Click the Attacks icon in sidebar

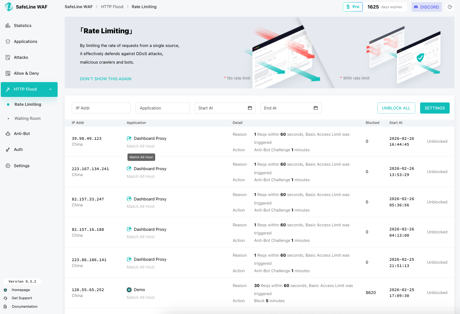(x=8, y=57)
